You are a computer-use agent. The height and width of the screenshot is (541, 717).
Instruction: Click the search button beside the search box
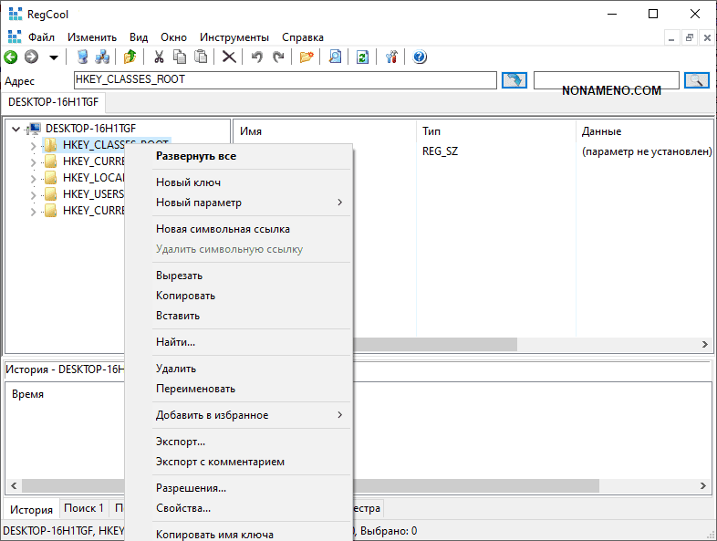[x=696, y=80]
